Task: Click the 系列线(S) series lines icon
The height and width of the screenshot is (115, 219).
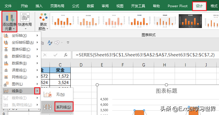Action: coord(48,107)
